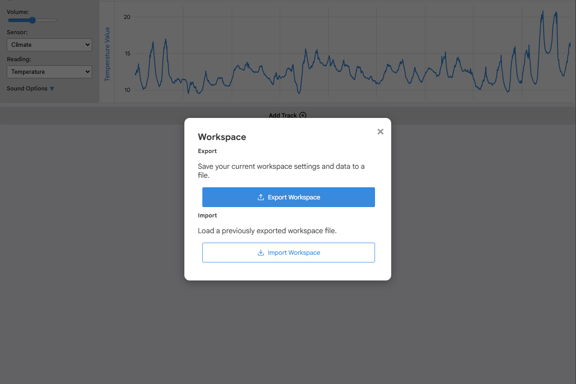The width and height of the screenshot is (576, 384).
Task: Click the y-axis tick label 20
Action: pos(127,17)
